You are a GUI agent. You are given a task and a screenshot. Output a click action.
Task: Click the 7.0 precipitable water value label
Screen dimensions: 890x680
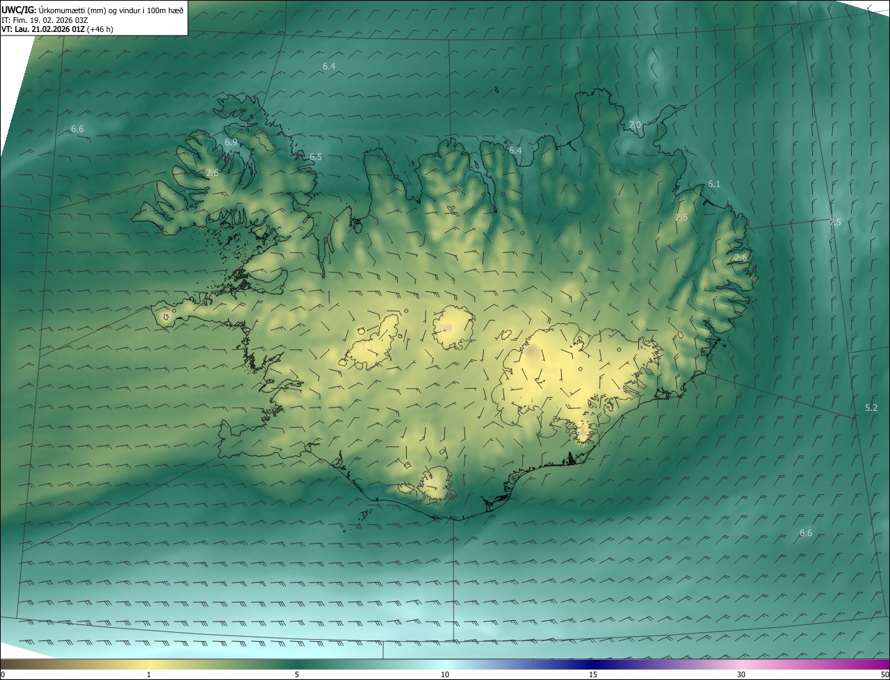(634, 125)
